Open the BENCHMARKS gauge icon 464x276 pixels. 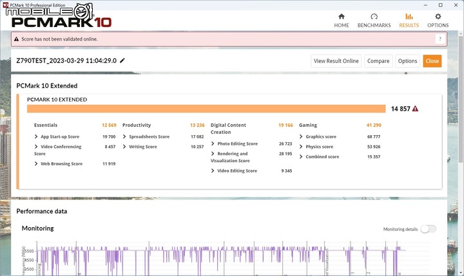tap(374, 17)
